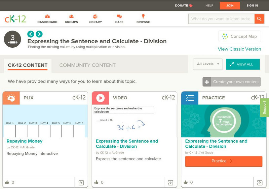Open the Groups navigation icon

point(71,16)
